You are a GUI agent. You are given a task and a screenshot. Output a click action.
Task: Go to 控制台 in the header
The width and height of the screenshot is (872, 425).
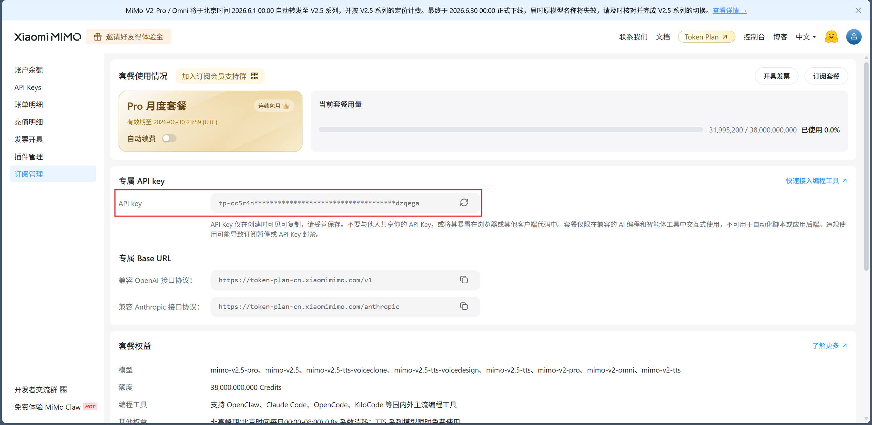click(754, 37)
